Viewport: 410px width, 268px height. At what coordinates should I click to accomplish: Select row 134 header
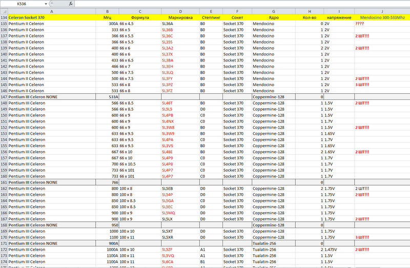(4, 17)
